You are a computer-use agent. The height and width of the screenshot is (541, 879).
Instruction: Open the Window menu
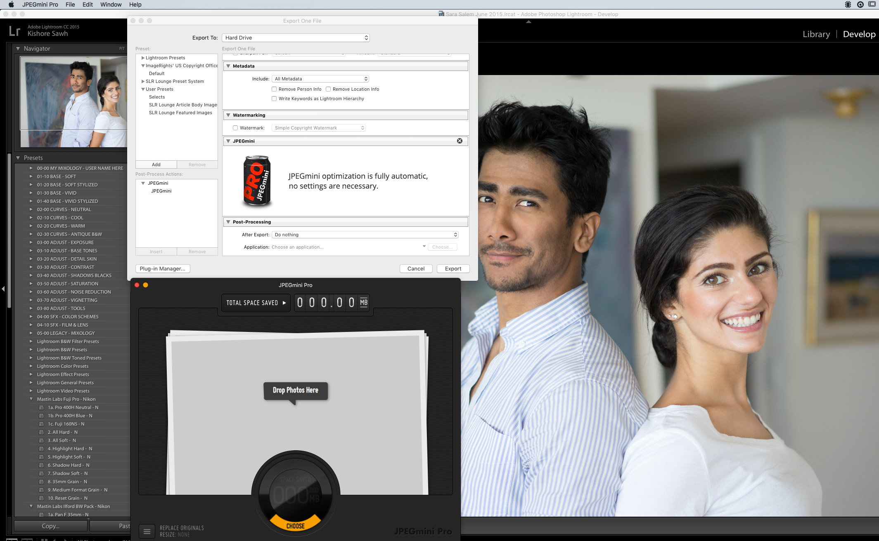[x=111, y=5]
